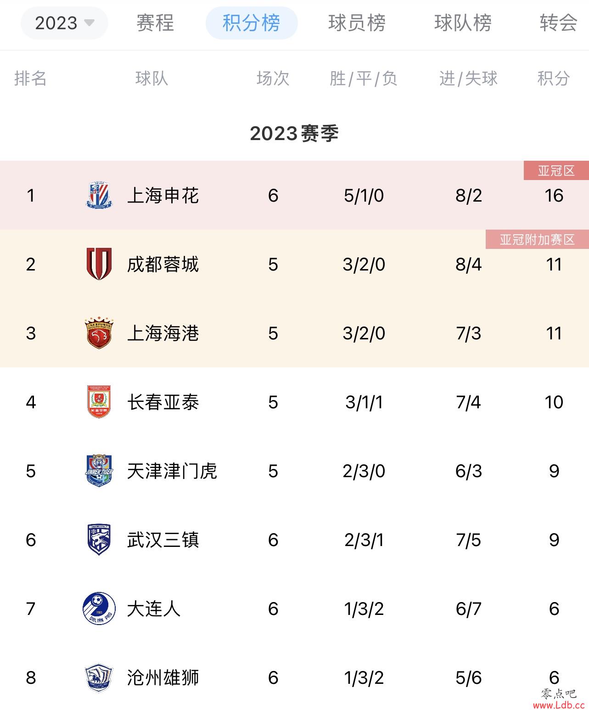The image size is (589, 710).
Task: Click the 亚冠附加赛区 zone label
Action: (537, 239)
